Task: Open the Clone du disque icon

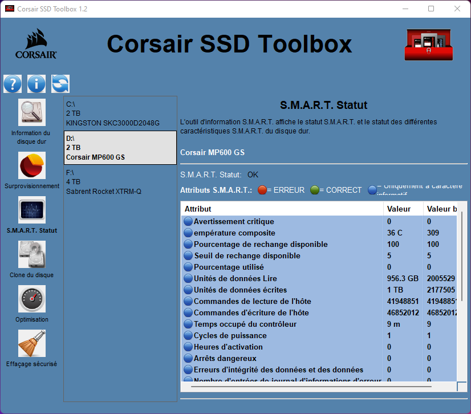Action: tap(32, 254)
